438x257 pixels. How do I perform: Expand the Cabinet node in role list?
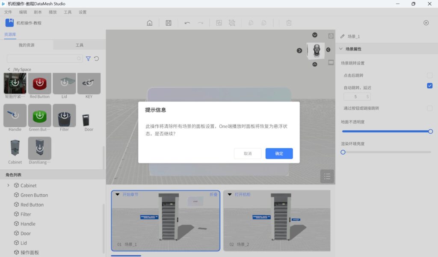9,186
